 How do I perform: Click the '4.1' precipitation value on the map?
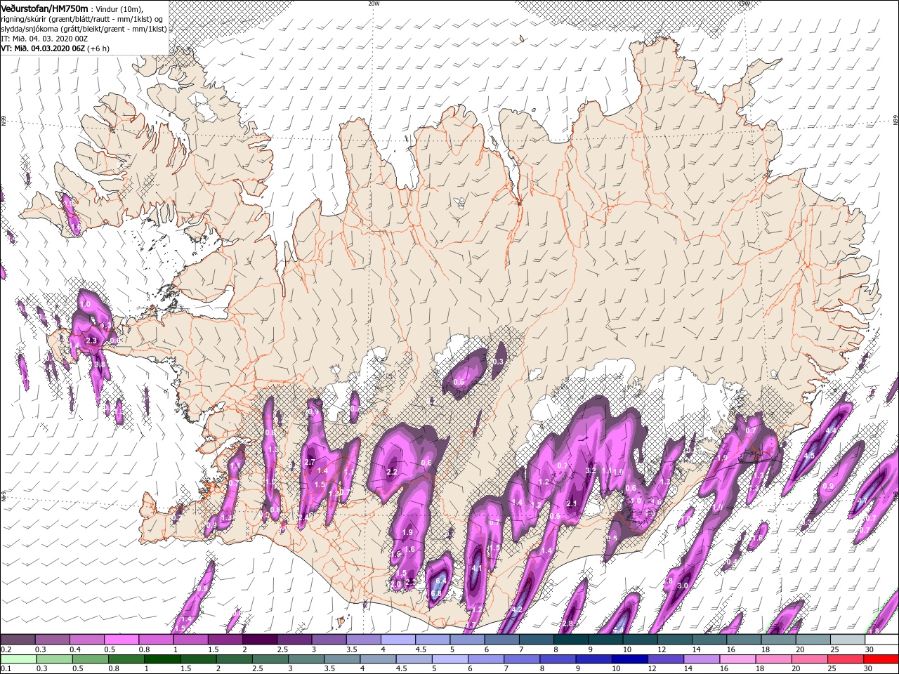476,569
